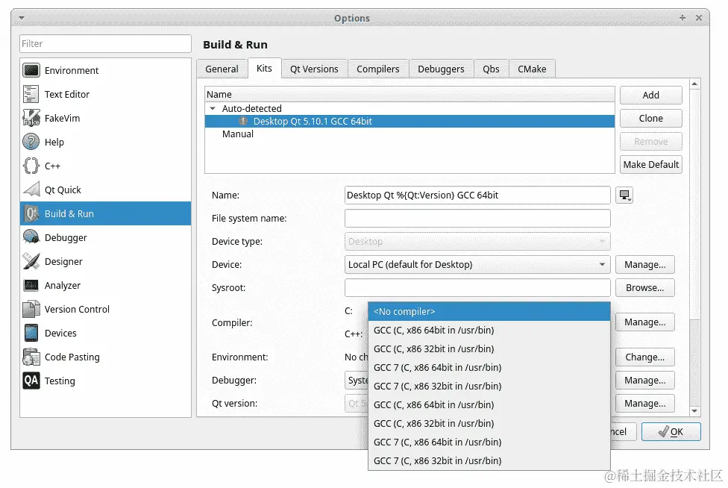Image resolution: width=728 pixels, height=488 pixels.
Task: Pick the last GCC 7 (C, x86 32bit) entry
Action: (x=489, y=460)
